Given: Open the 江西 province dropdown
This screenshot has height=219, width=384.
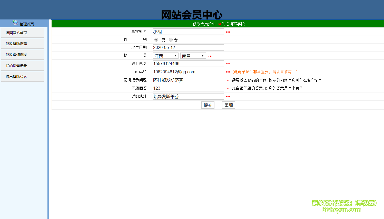Looking at the screenshot, I should 166,56.
